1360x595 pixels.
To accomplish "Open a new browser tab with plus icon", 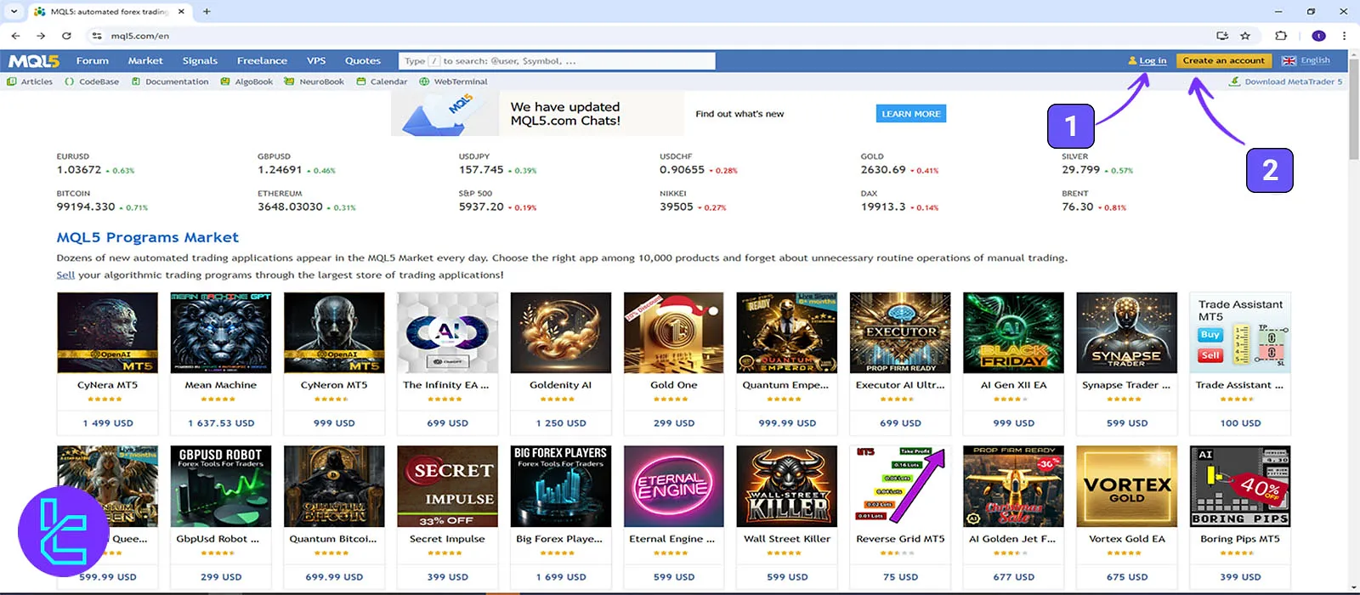I will tap(207, 12).
